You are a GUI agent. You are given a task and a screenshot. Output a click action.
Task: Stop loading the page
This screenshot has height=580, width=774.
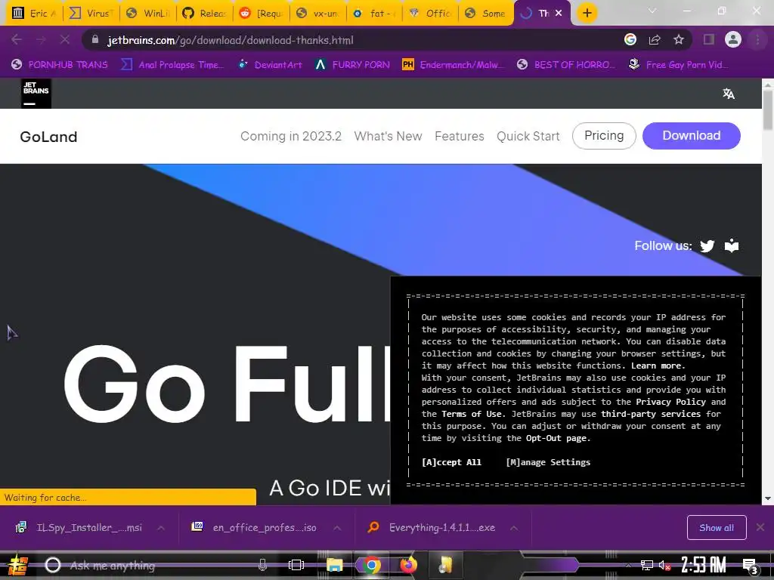pyautogui.click(x=65, y=40)
